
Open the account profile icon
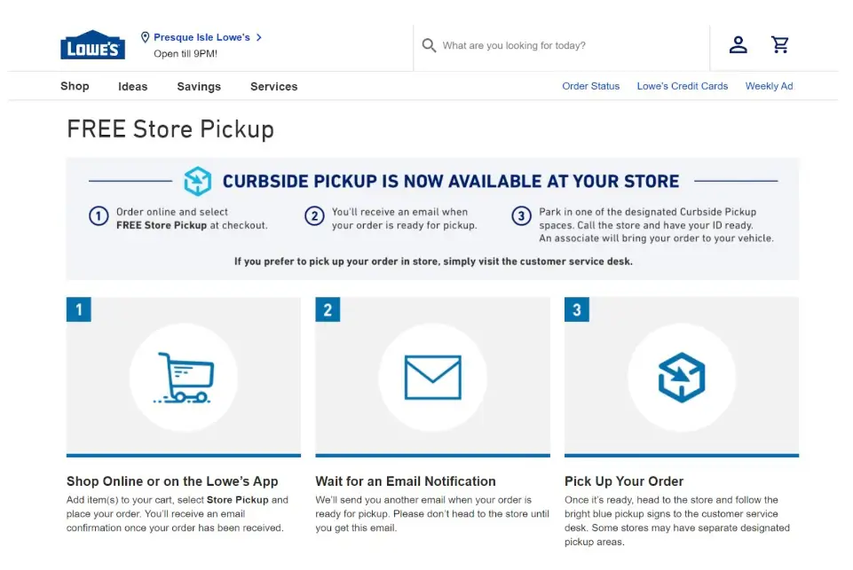coord(738,44)
